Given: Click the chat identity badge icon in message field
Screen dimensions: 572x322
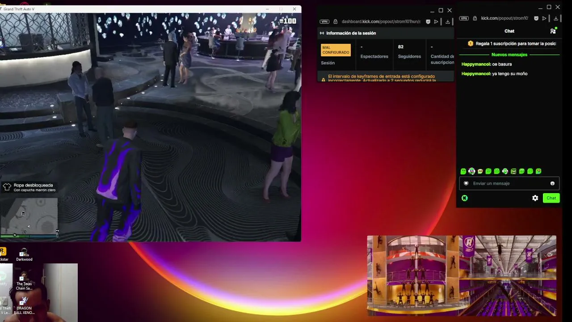Looking at the screenshot, I should pos(466,183).
